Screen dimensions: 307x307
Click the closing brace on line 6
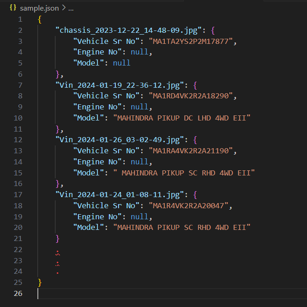(57, 74)
